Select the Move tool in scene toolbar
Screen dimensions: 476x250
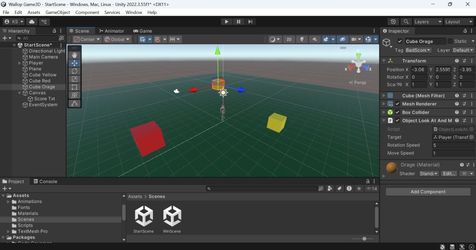[74, 63]
